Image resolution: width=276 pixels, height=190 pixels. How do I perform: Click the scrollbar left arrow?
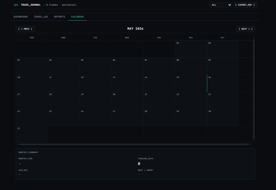(x=17, y=144)
